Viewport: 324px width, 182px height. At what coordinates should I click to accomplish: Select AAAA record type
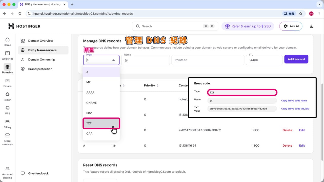click(101, 93)
